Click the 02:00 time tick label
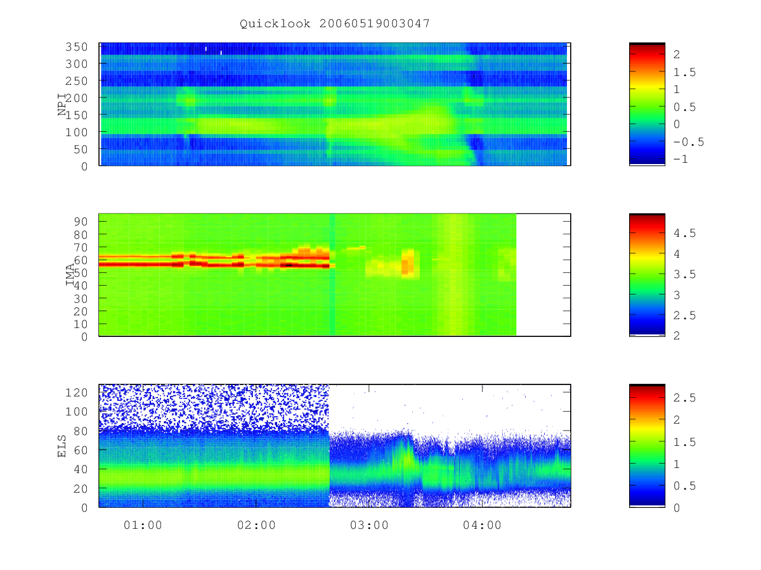This screenshot has height=570, width=761. click(256, 525)
